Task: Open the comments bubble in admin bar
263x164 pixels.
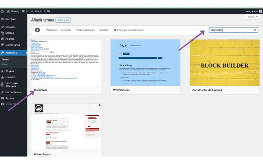Action: coord(23,11)
